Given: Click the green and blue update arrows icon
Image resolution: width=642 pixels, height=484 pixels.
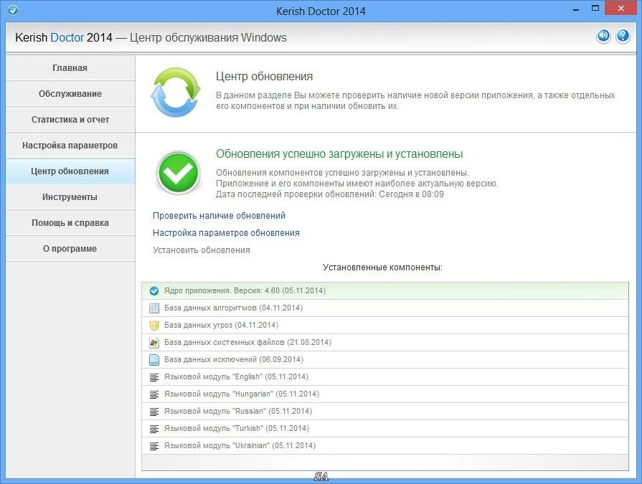Looking at the screenshot, I should 176,92.
